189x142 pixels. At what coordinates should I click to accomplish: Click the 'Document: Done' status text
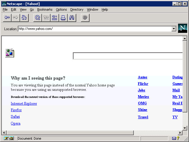[x=30, y=138]
